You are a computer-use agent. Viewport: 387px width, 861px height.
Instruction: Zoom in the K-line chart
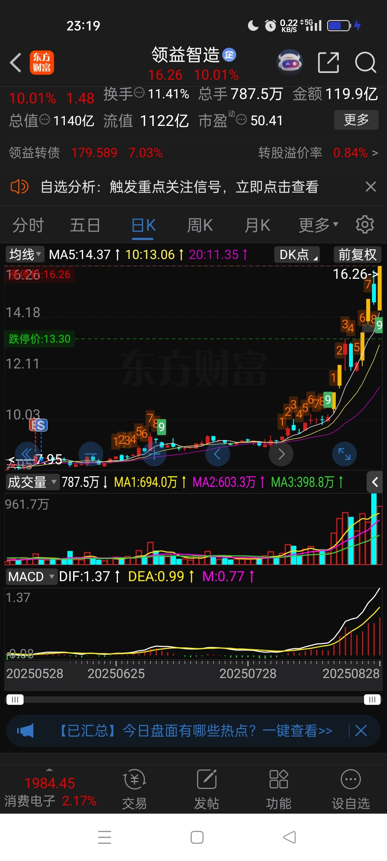pos(154,454)
